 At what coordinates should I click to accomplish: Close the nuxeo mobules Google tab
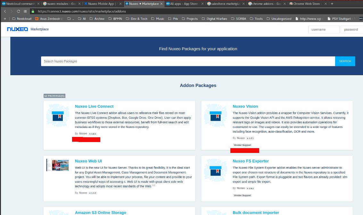click(x=79, y=4)
